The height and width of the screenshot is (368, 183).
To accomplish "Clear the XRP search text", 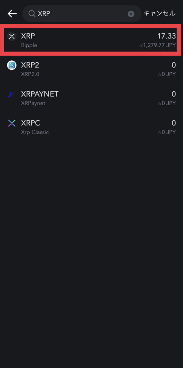I will (131, 14).
